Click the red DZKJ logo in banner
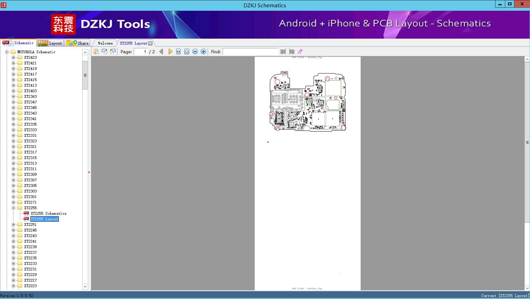Screen dimensions: 530x299 click(x=63, y=24)
